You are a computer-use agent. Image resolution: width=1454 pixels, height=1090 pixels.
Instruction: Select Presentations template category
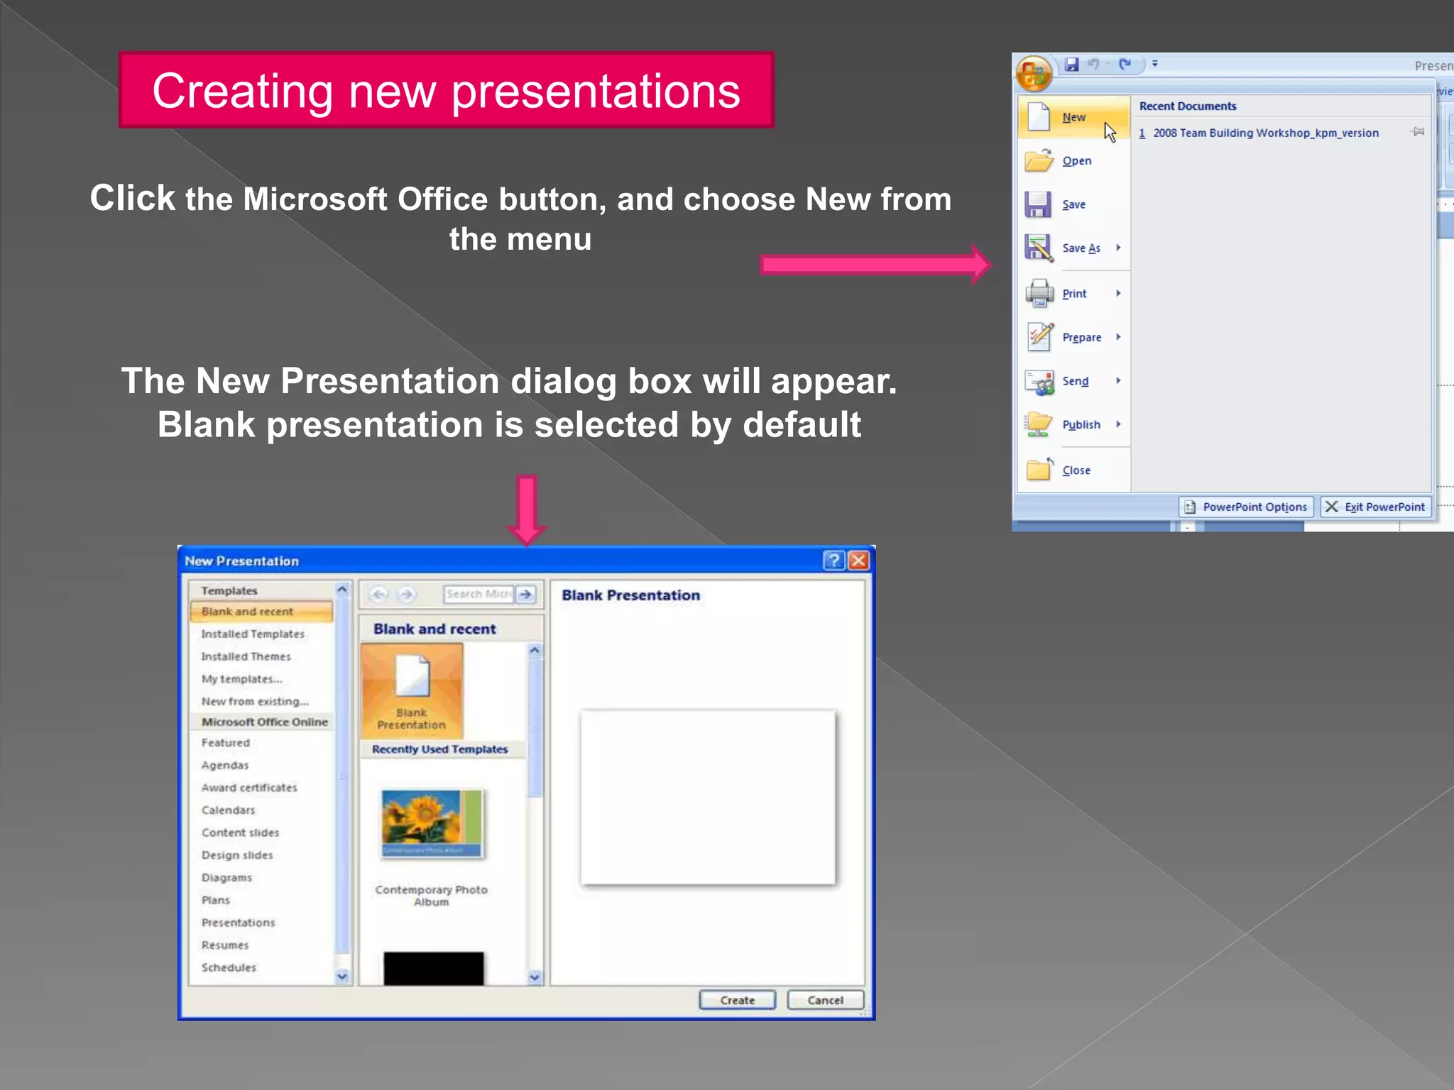click(238, 923)
